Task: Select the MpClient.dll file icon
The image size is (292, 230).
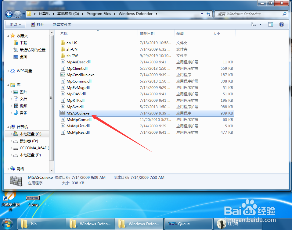Action: pos(63,69)
